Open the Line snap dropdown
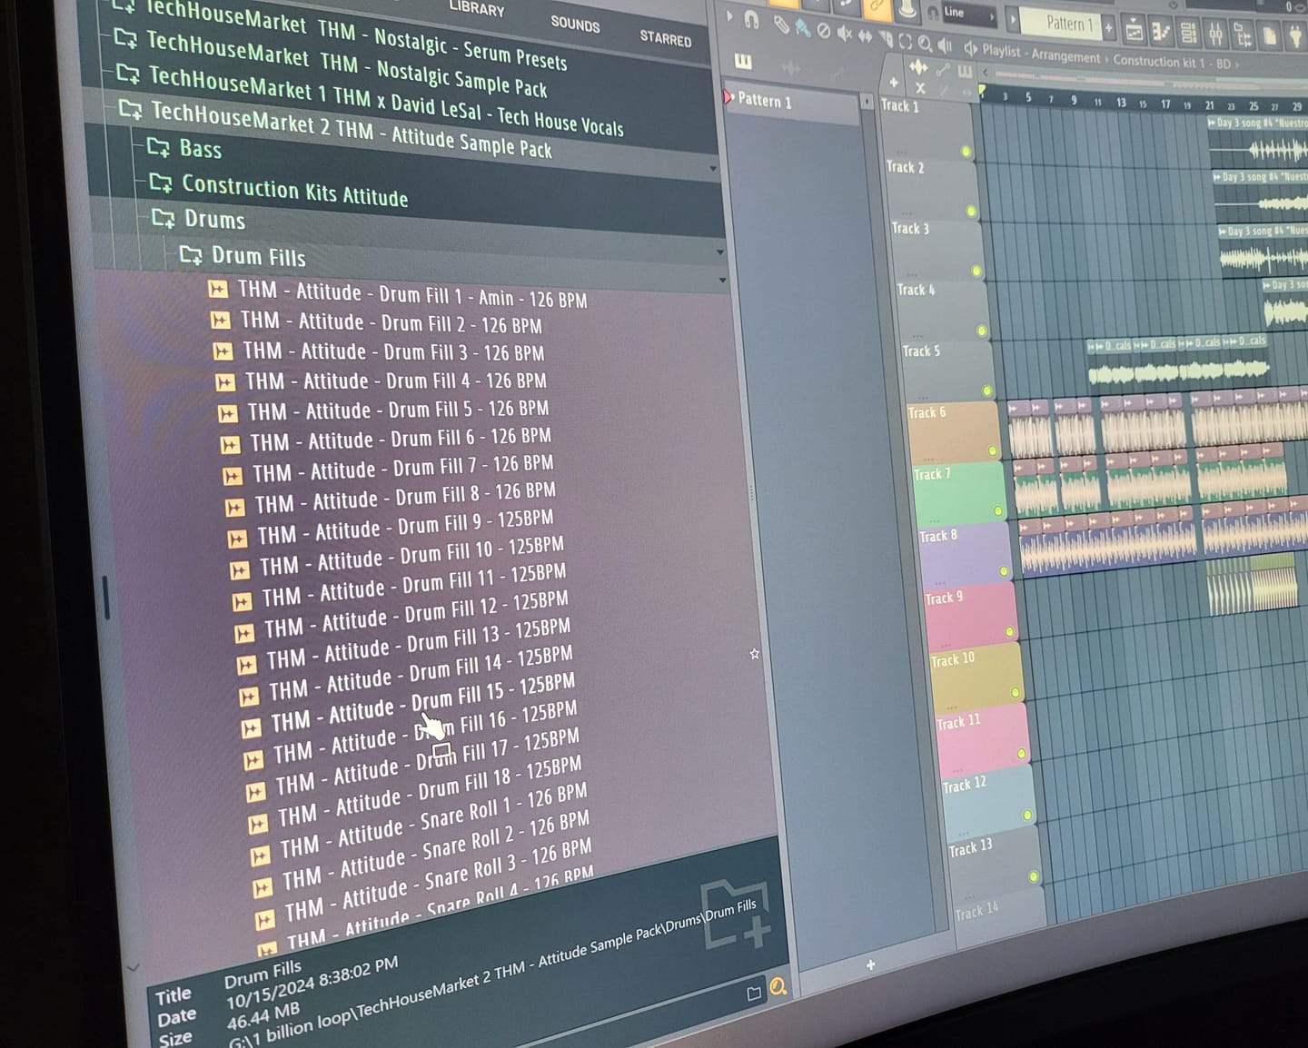 (x=969, y=14)
